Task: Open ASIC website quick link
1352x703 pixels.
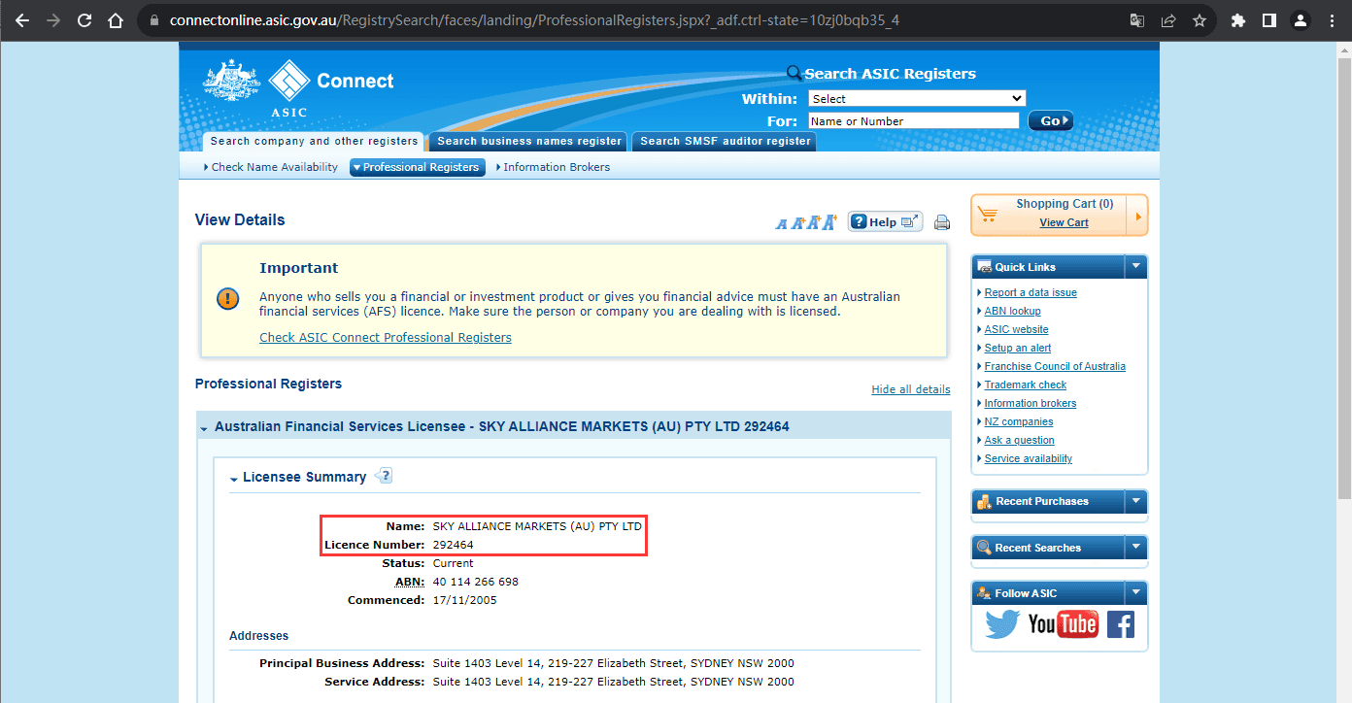Action: pyautogui.click(x=1016, y=329)
